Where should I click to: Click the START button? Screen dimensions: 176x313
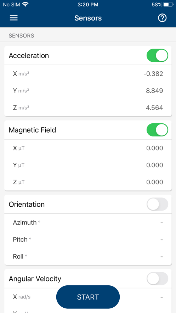[x=88, y=297]
